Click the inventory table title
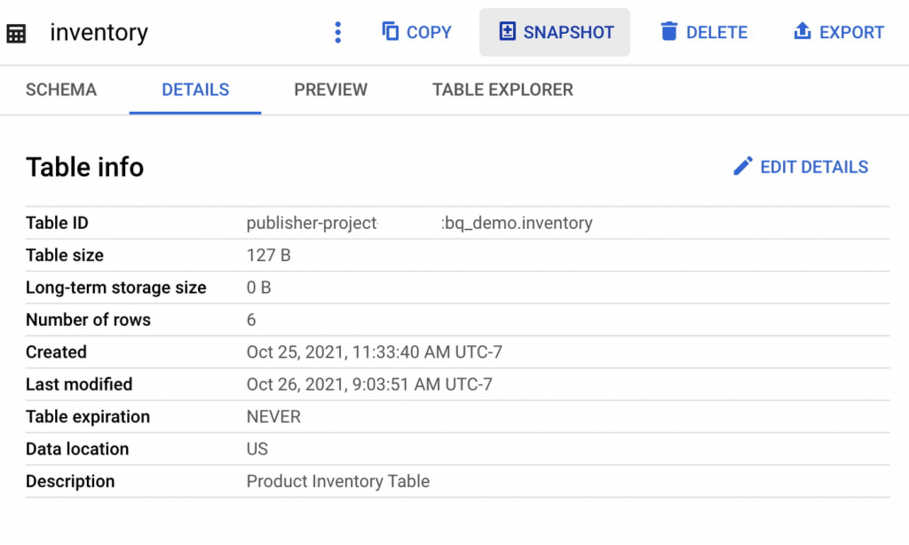Viewport: 909px width, 545px height. pyautogui.click(x=99, y=33)
